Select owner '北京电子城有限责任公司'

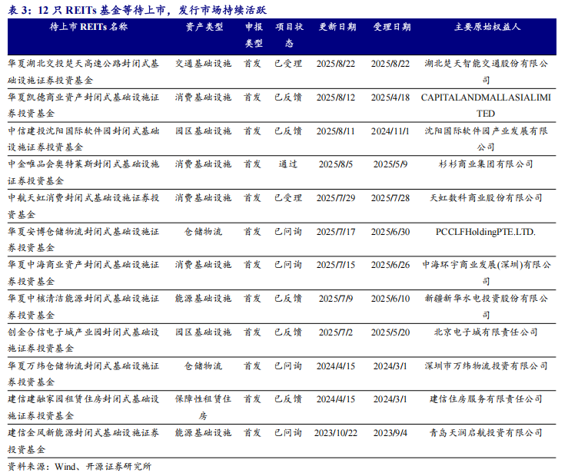tap(486, 332)
